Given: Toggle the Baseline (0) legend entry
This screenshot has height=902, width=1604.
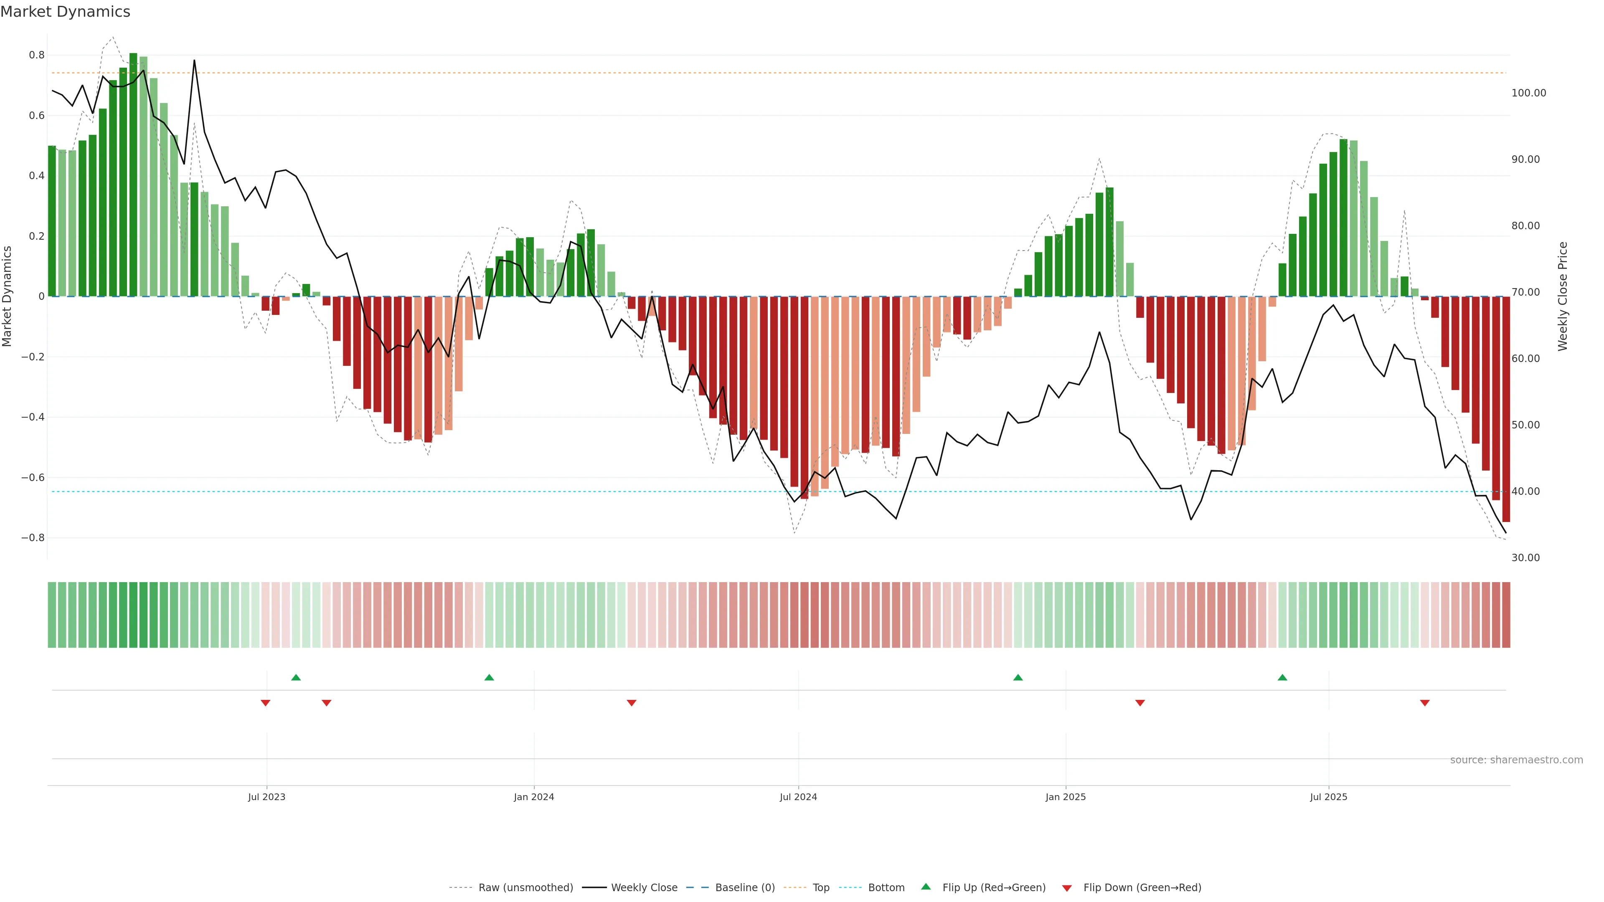Looking at the screenshot, I should (x=745, y=888).
